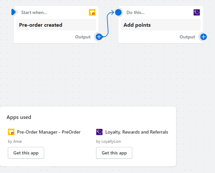The height and width of the screenshot is (173, 215).
Task: Get the Pre-Order Manager app by Amai
Action: (26, 153)
